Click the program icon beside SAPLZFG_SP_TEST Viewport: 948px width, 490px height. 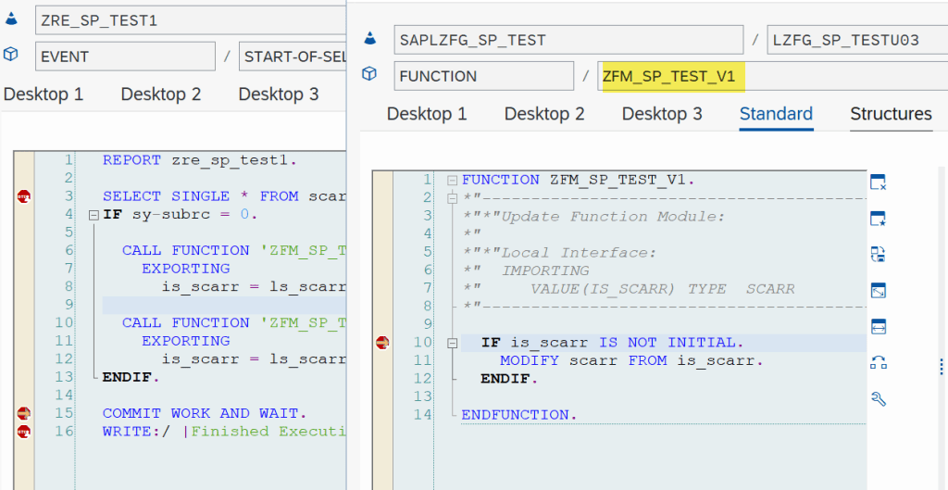tap(370, 39)
